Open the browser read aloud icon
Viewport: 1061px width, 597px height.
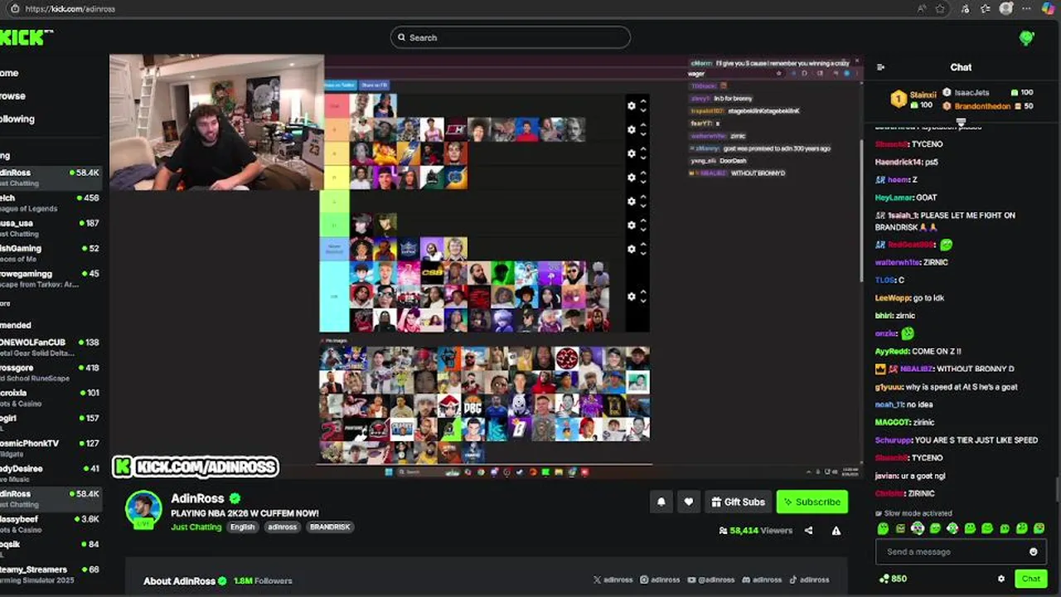(x=922, y=8)
